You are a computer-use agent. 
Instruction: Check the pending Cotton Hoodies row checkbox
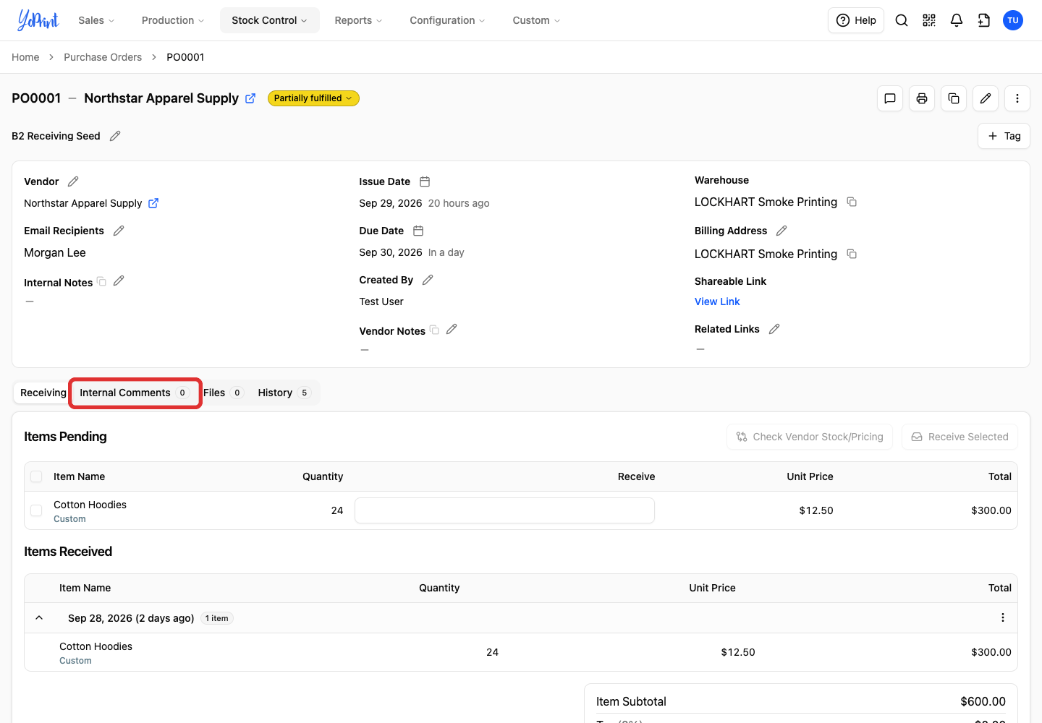tap(36, 510)
